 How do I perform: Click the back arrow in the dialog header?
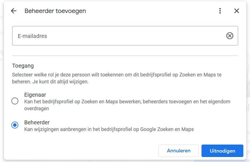14,11
